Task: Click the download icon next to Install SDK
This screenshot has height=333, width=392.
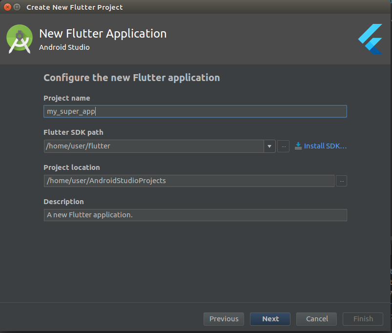Action: (x=298, y=146)
